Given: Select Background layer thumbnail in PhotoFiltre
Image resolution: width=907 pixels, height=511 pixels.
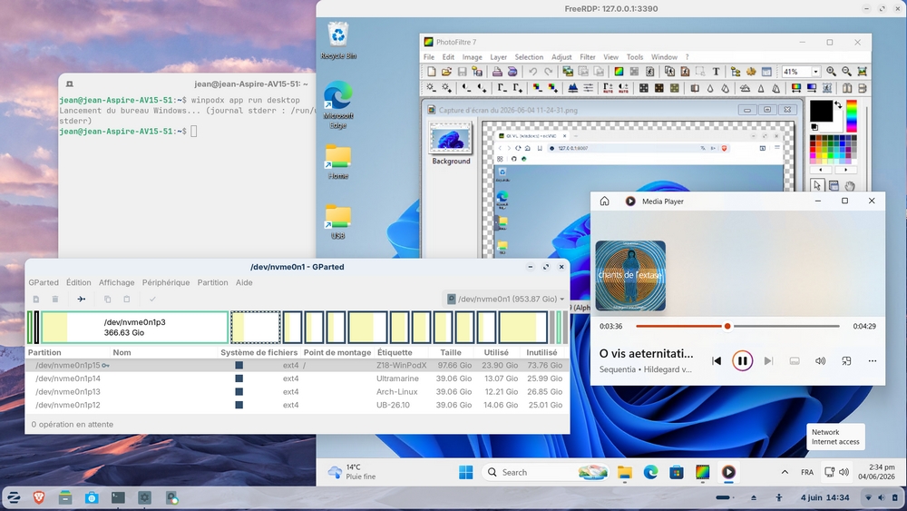Looking at the screenshot, I should pos(451,138).
